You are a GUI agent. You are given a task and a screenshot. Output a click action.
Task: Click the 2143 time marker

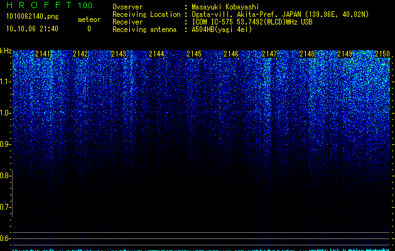[x=119, y=54]
